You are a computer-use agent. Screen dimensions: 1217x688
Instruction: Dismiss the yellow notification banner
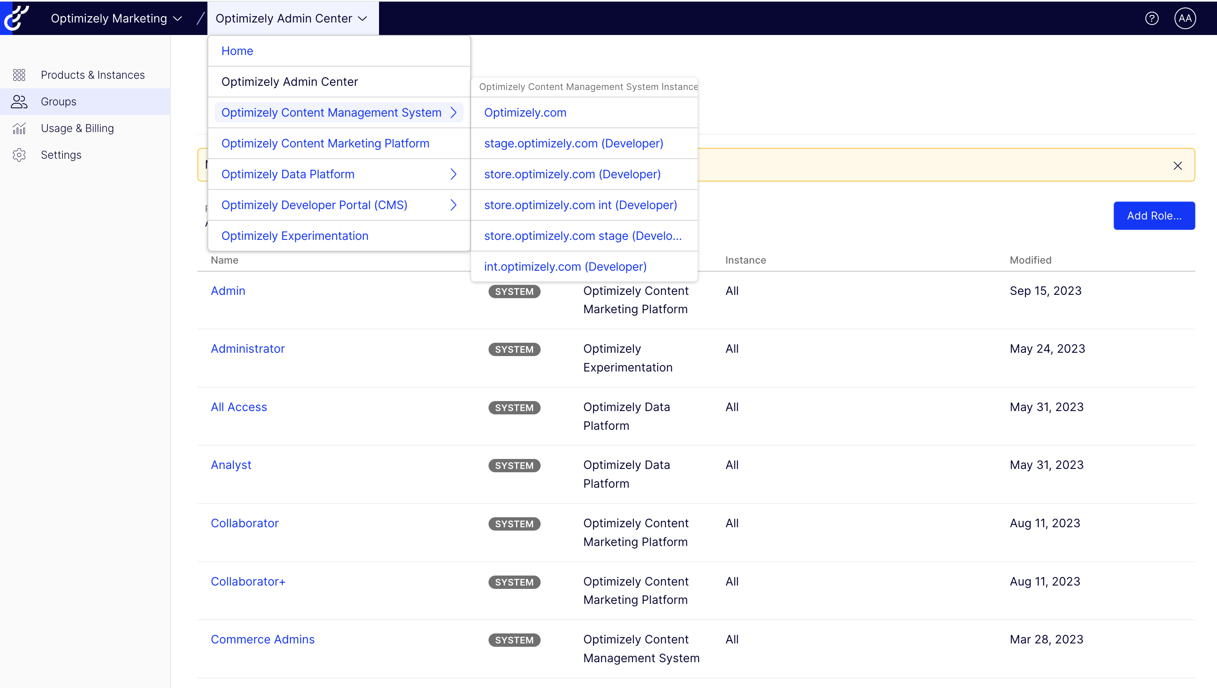click(x=1178, y=165)
